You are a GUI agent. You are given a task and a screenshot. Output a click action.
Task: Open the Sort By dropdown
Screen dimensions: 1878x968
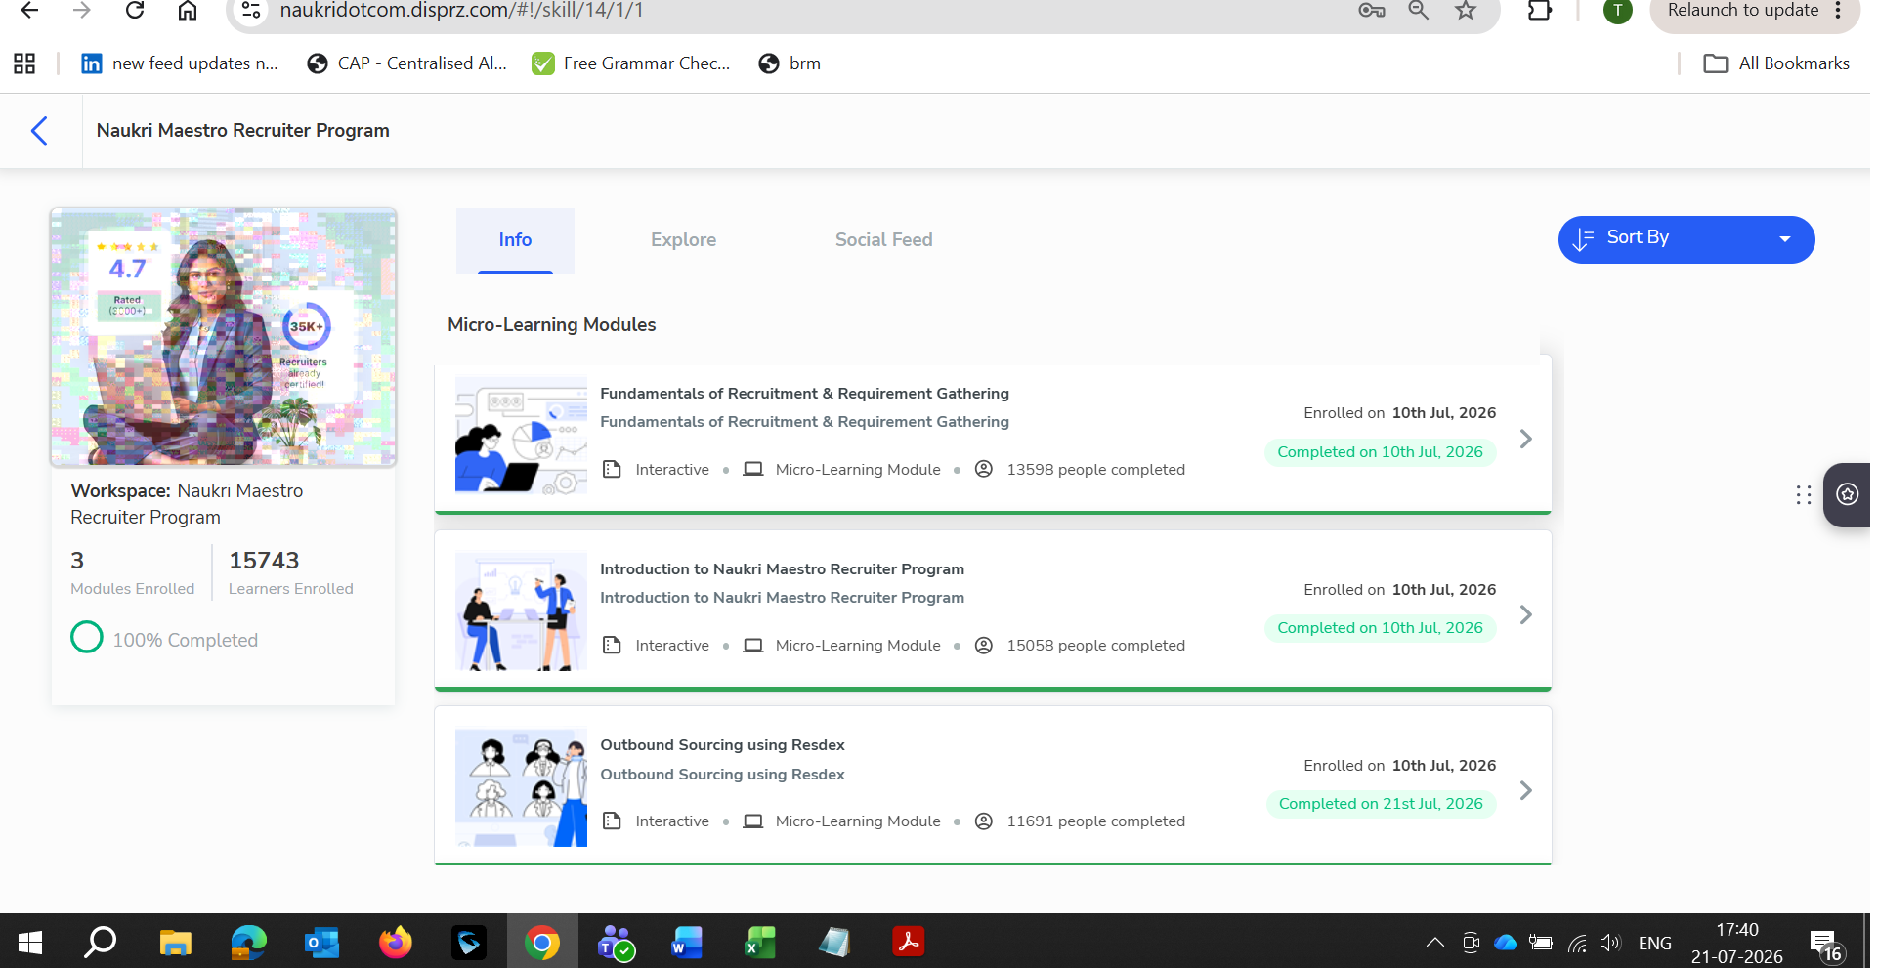tap(1686, 239)
